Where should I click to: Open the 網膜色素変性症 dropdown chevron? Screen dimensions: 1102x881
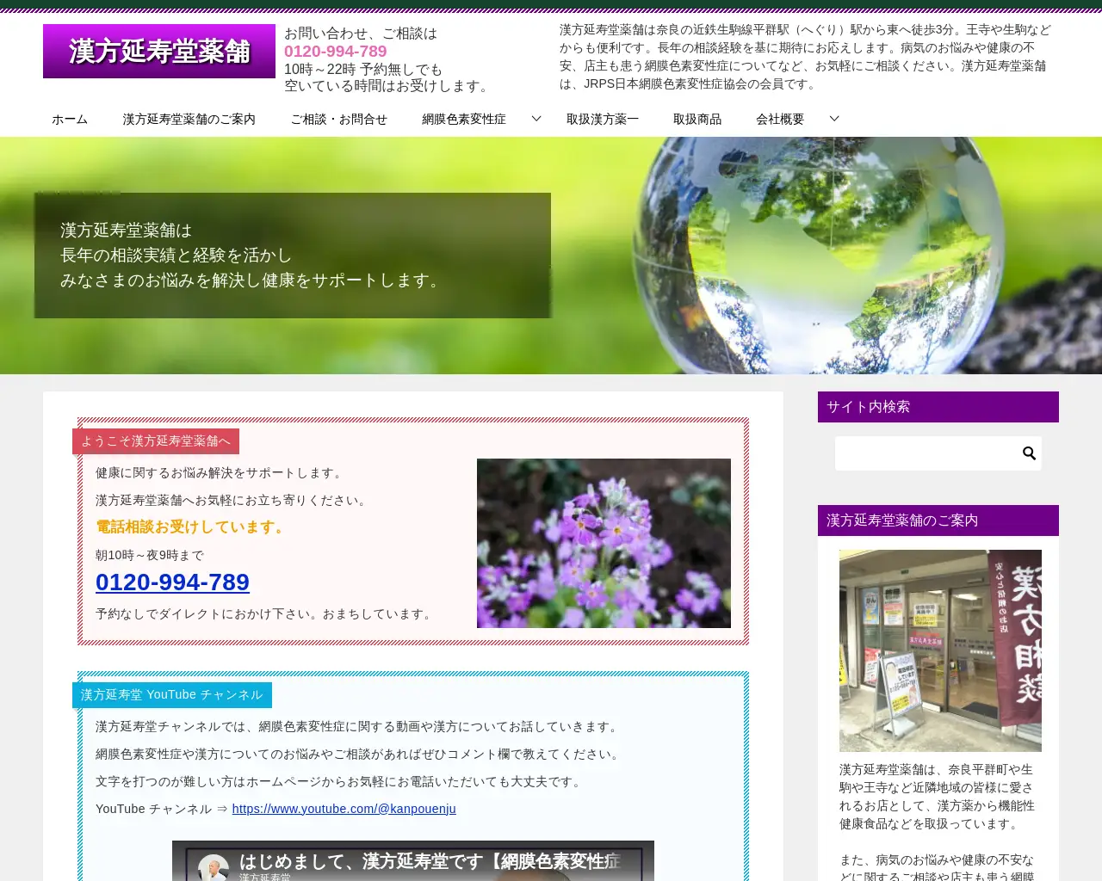click(536, 118)
